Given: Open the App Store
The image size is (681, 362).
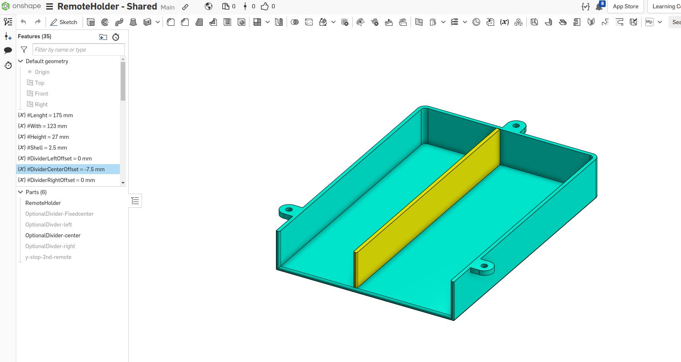Looking at the screenshot, I should [x=625, y=6].
